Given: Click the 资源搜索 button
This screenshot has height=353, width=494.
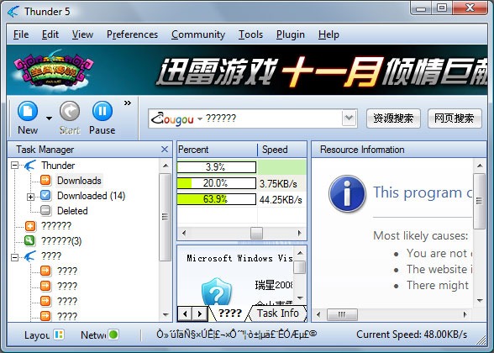Looking at the screenshot, I should [393, 119].
